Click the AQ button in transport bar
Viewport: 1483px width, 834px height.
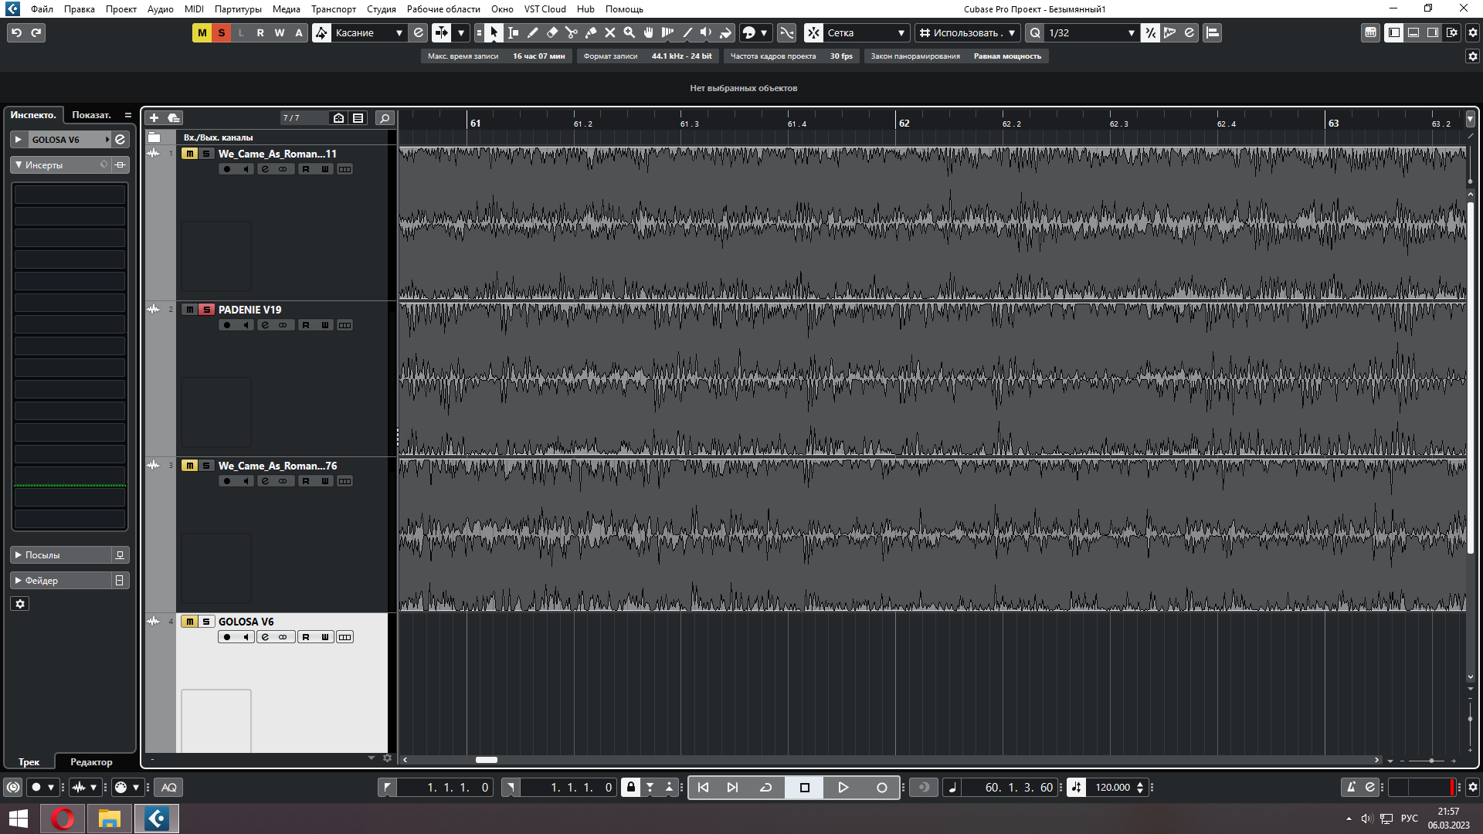point(168,788)
